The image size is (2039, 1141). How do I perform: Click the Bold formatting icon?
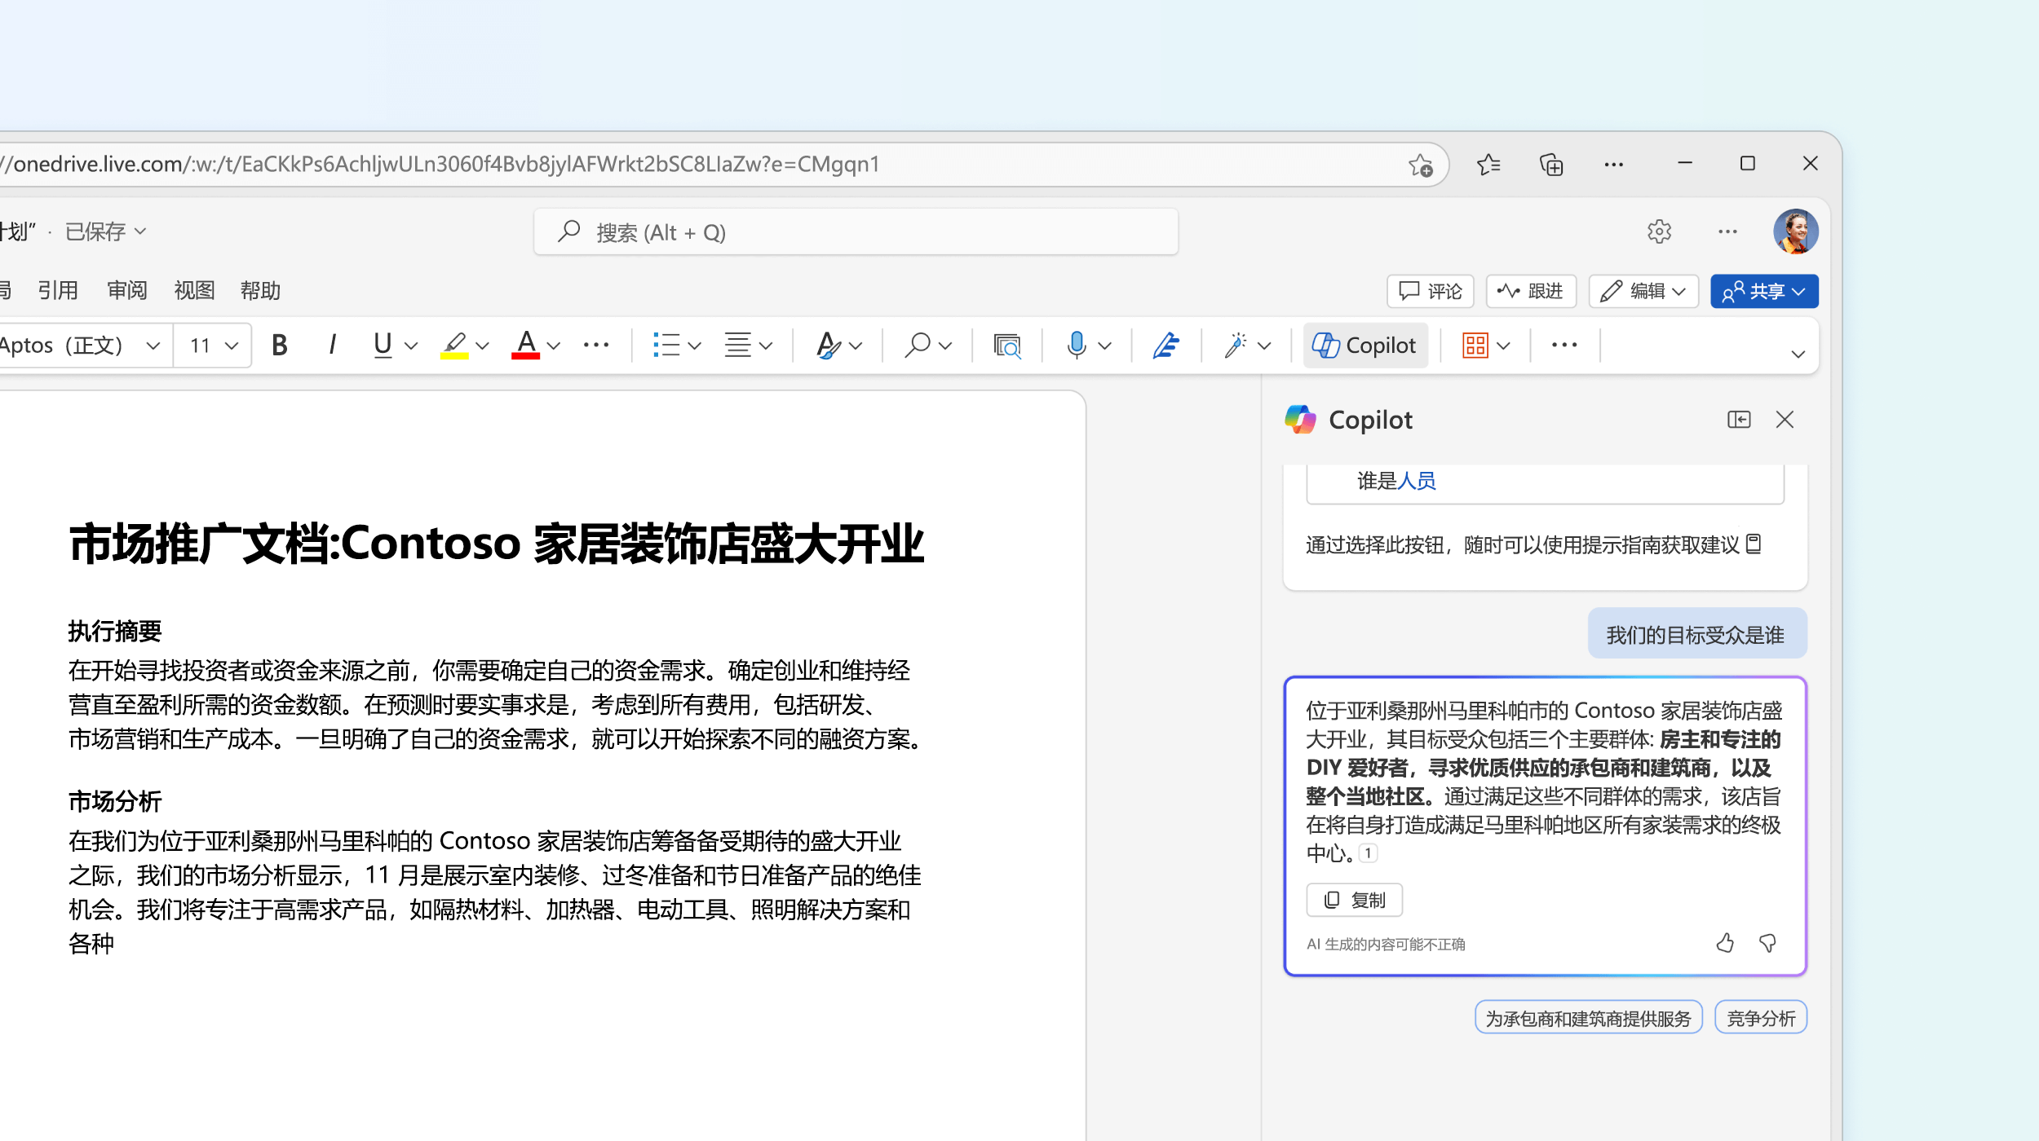[279, 345]
